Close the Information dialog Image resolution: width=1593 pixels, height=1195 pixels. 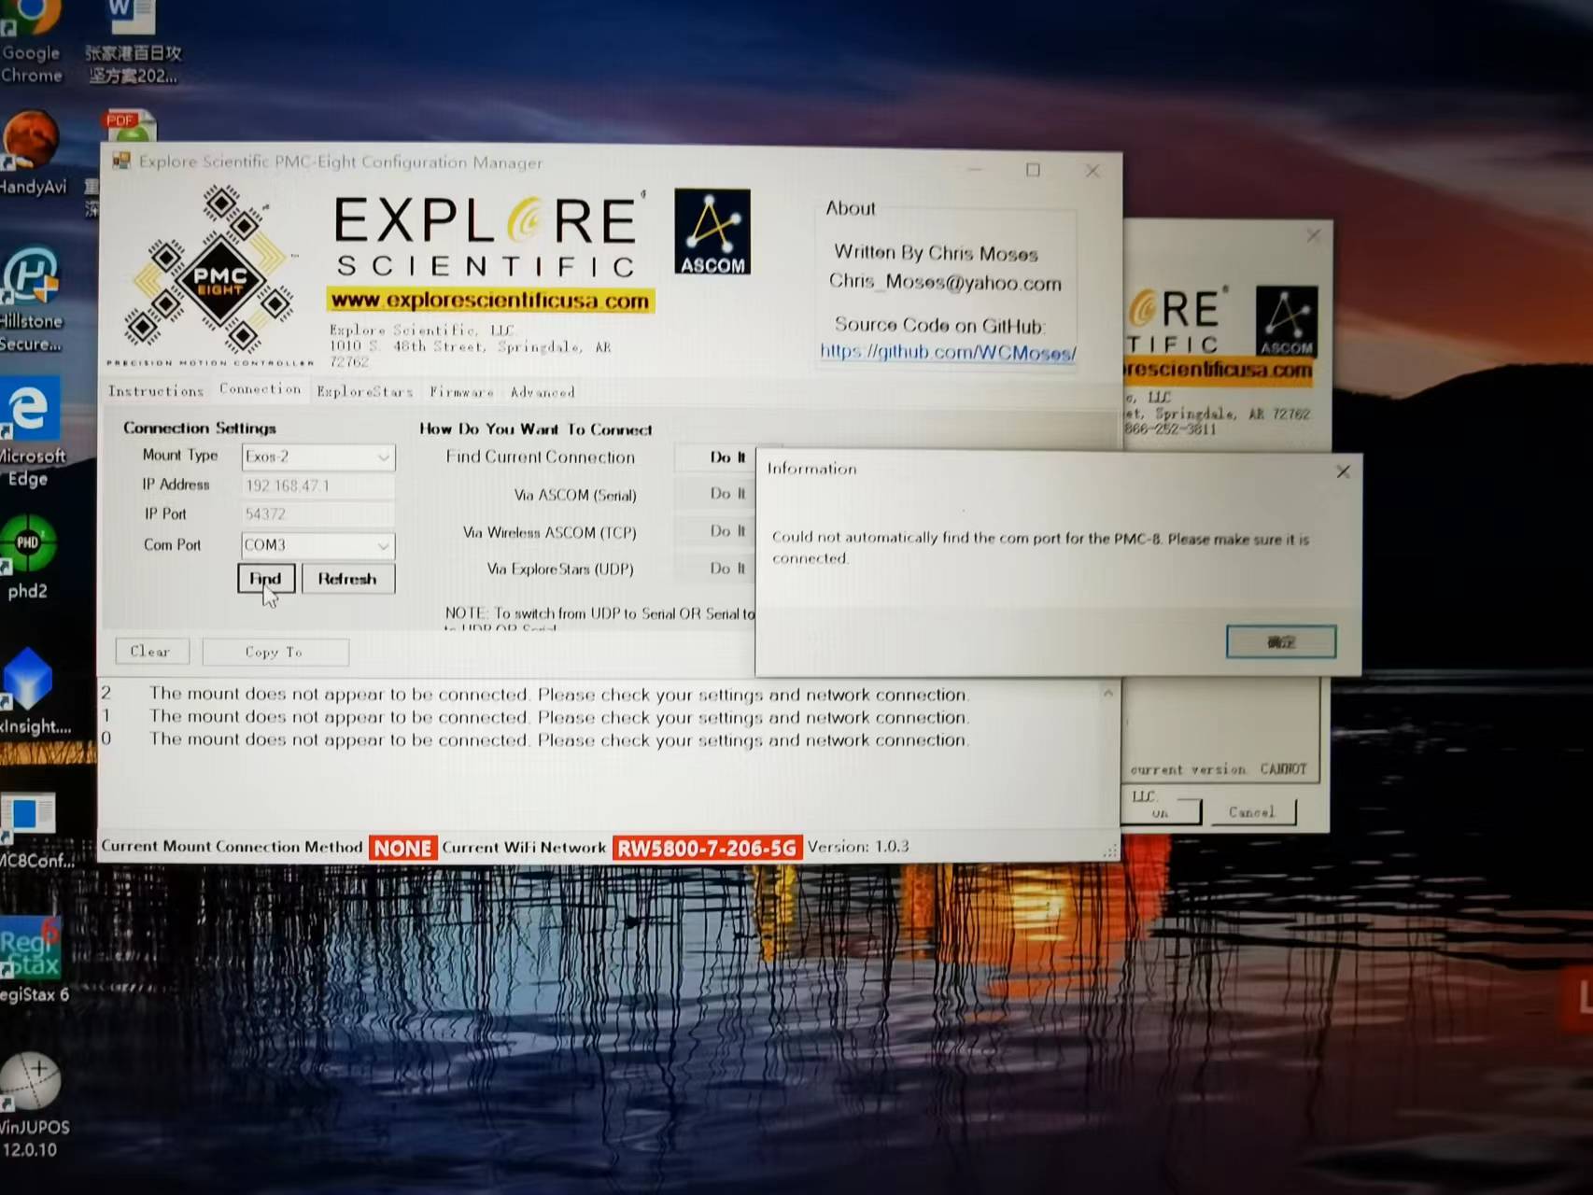pos(1343,471)
